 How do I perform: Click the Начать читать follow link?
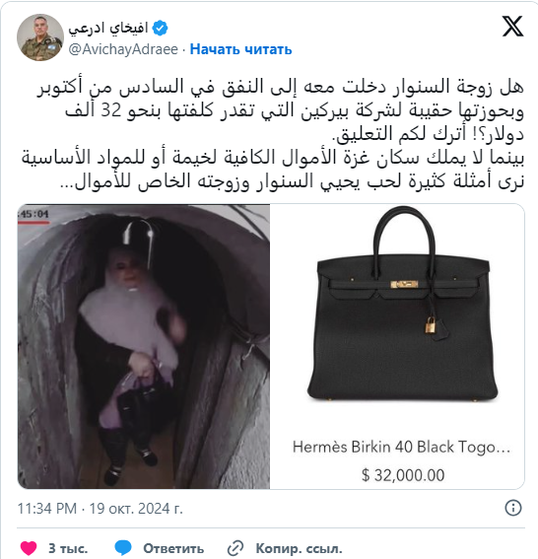tap(240, 49)
